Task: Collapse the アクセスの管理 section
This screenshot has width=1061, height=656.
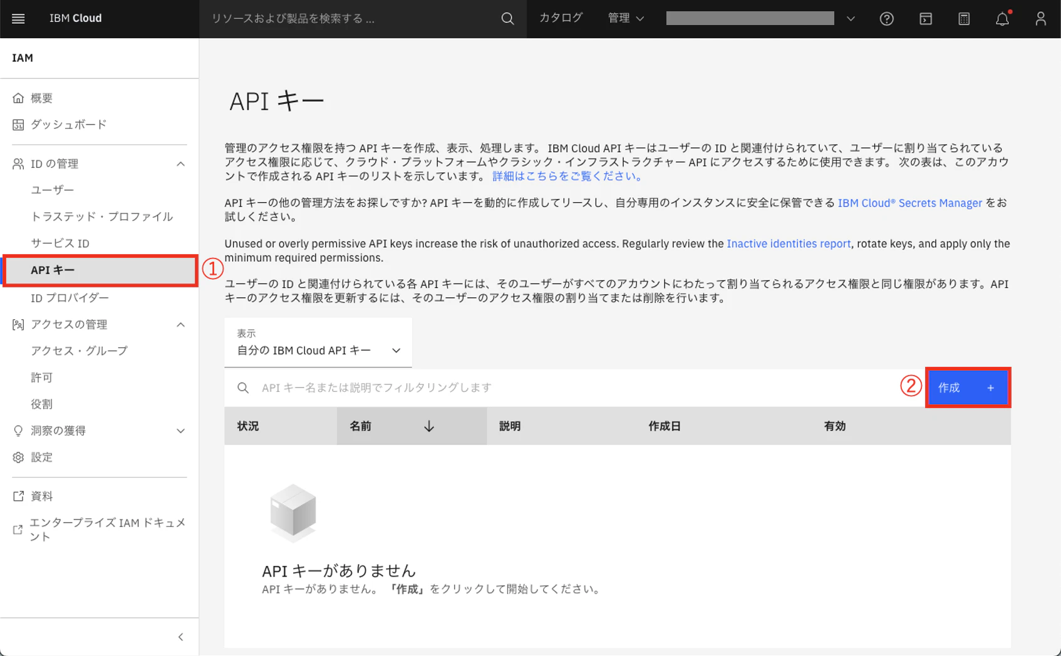Action: coord(180,325)
